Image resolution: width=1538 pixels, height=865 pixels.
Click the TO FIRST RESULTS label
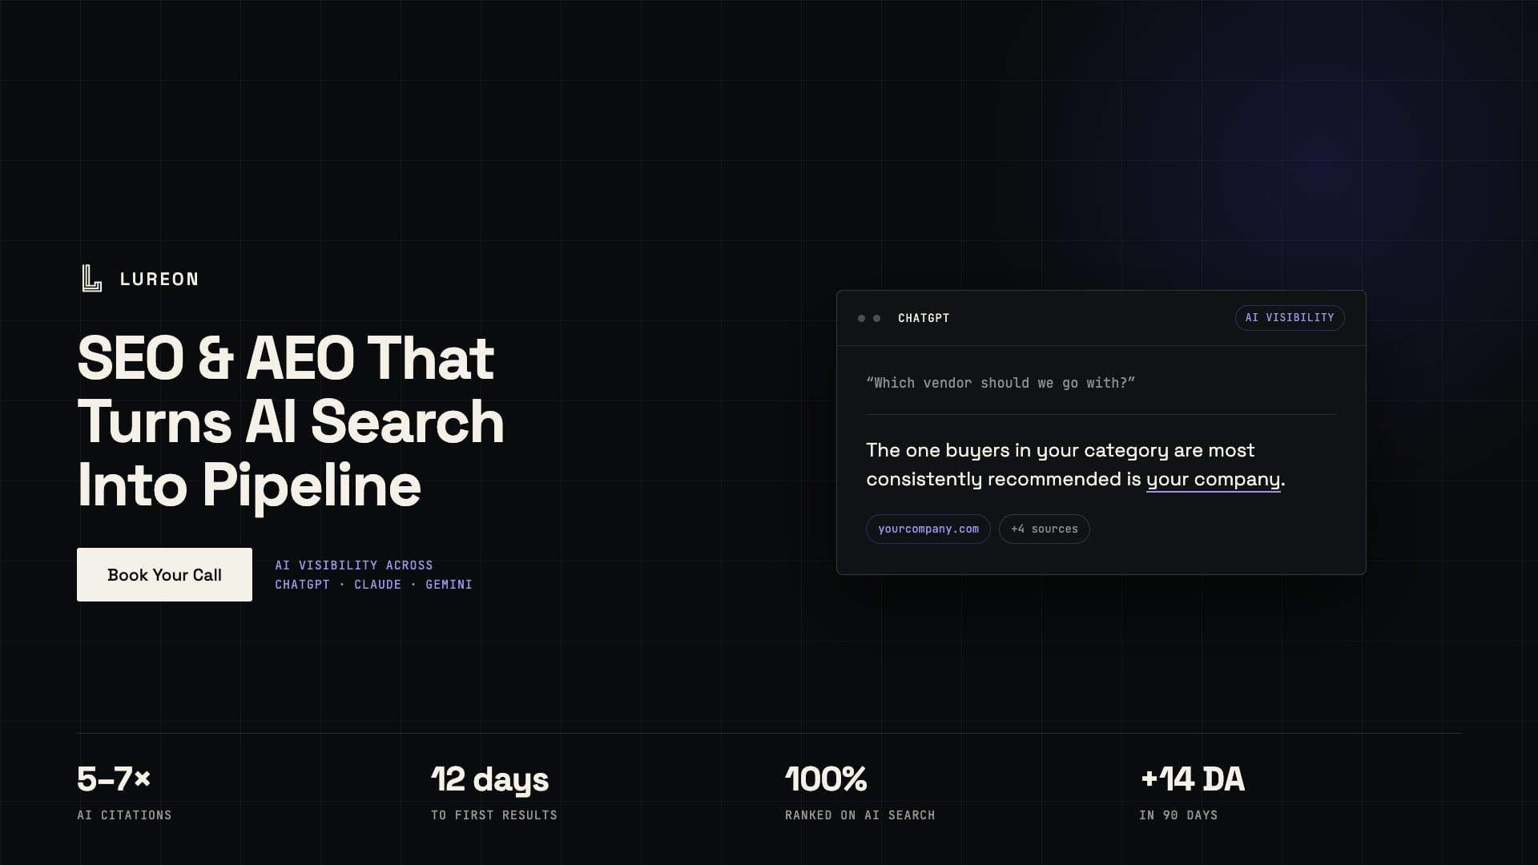coord(494,815)
